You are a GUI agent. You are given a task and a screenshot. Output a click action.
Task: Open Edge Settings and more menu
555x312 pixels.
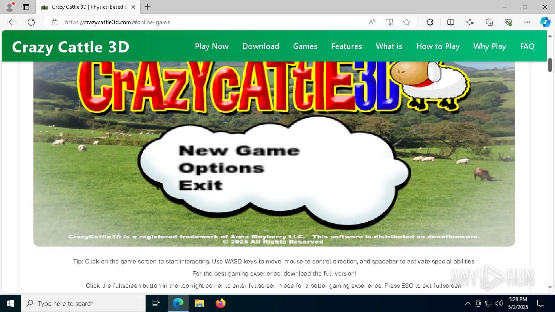click(x=527, y=22)
